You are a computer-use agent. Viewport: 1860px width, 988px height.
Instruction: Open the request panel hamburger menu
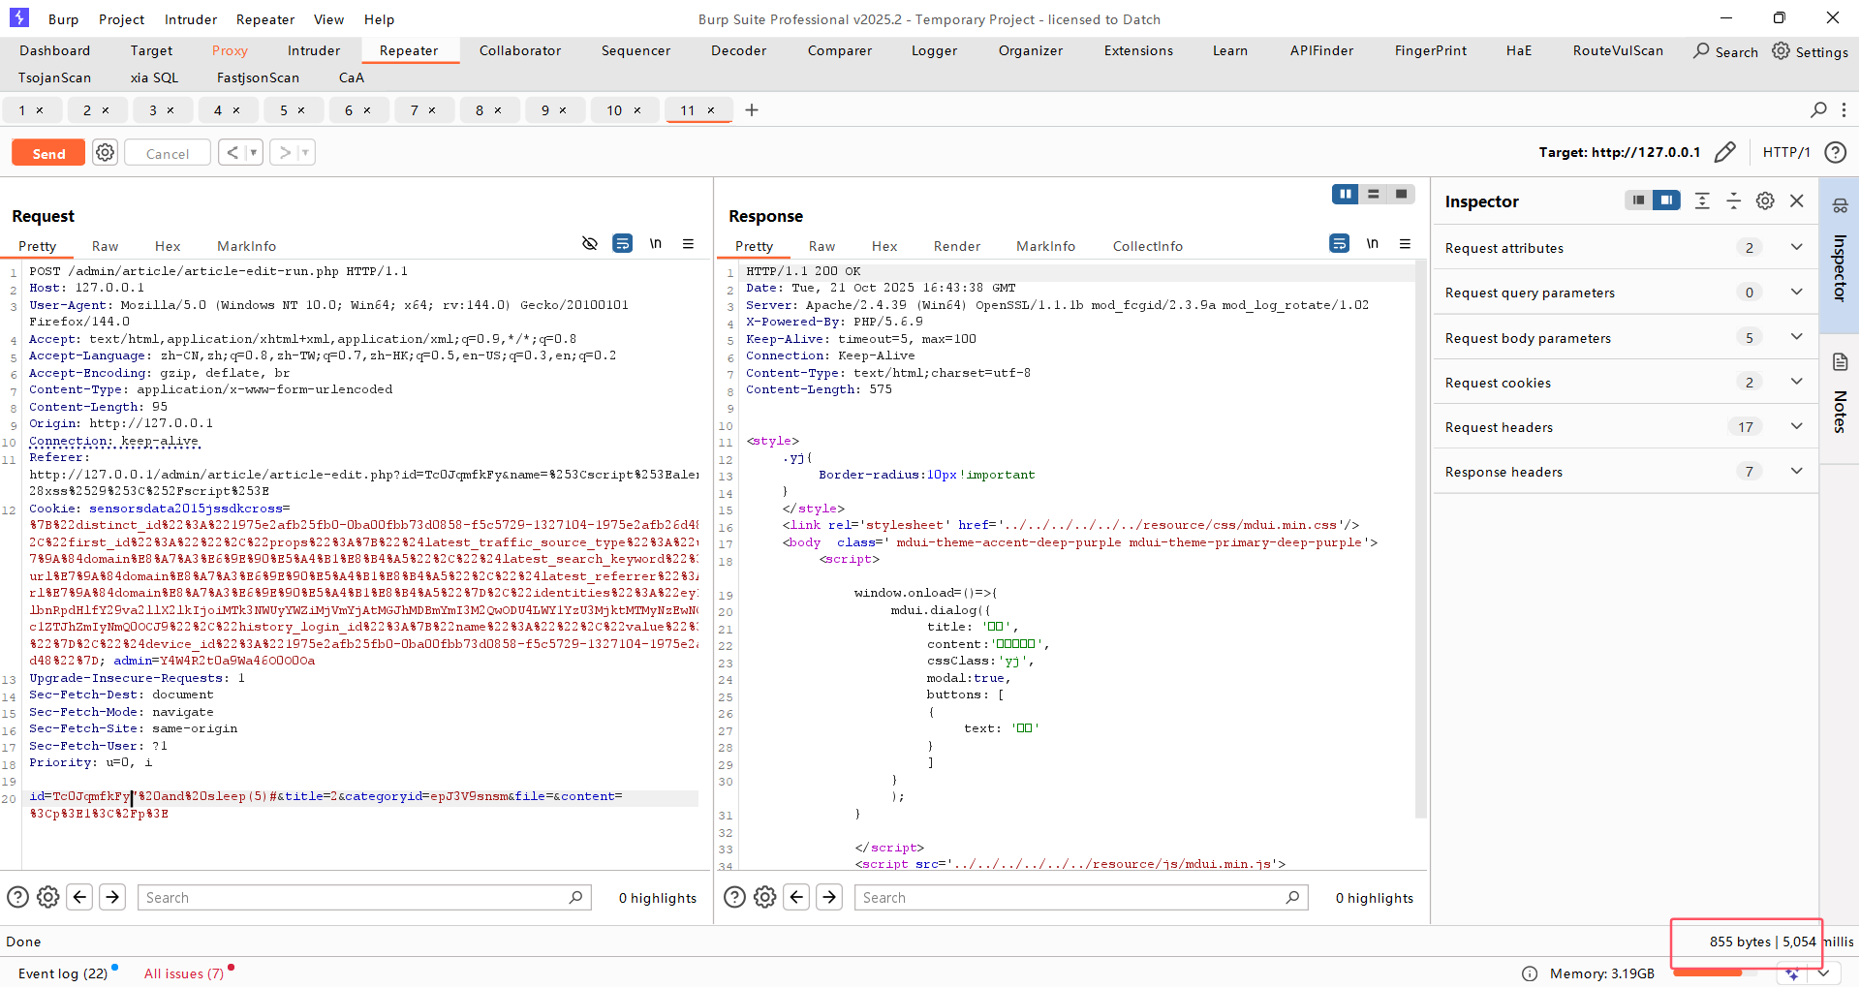[688, 244]
